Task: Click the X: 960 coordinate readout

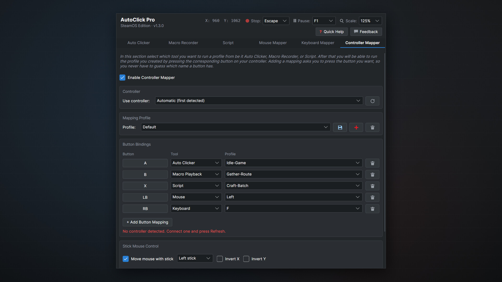Action: click(212, 21)
